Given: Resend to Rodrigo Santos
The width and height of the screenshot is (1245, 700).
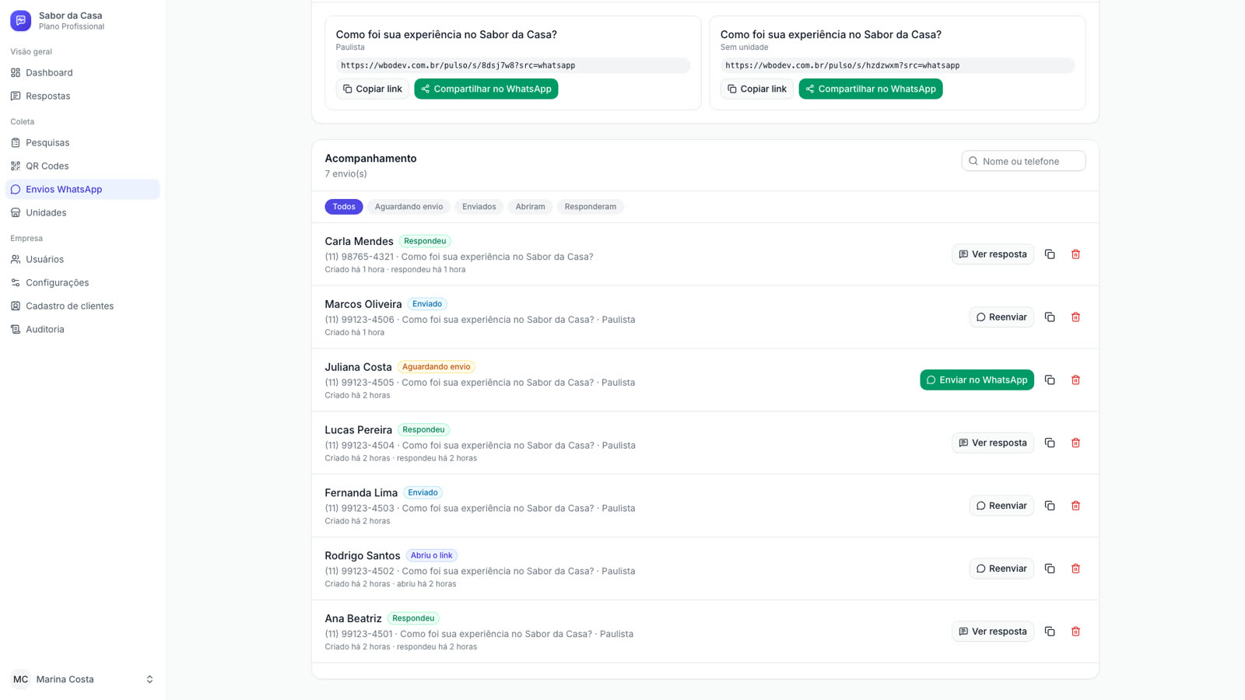Looking at the screenshot, I should click(1001, 569).
